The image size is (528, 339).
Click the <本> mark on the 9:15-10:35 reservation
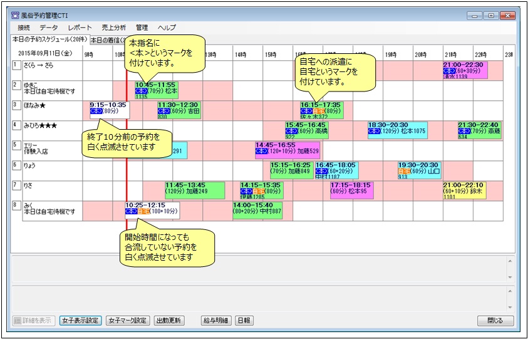pyautogui.click(x=97, y=111)
